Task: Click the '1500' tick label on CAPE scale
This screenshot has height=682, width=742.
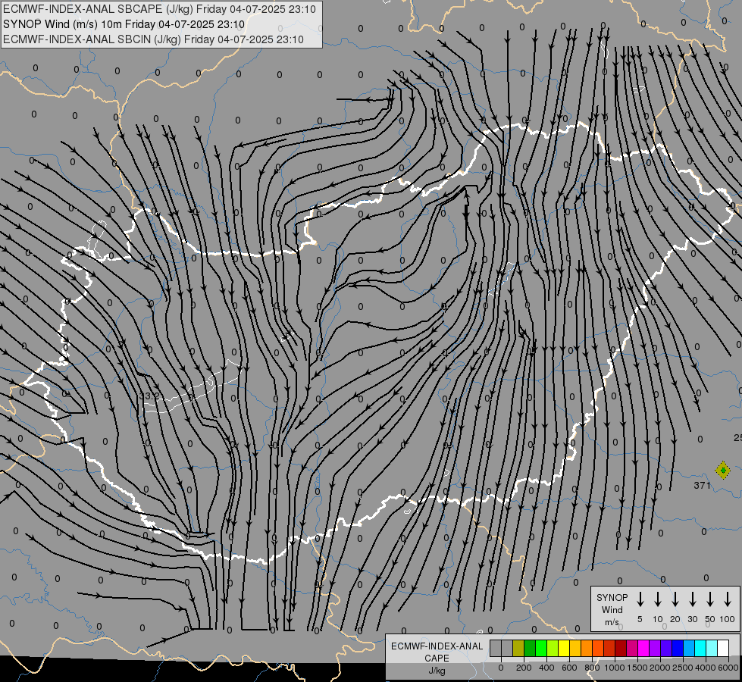Action: (x=637, y=668)
